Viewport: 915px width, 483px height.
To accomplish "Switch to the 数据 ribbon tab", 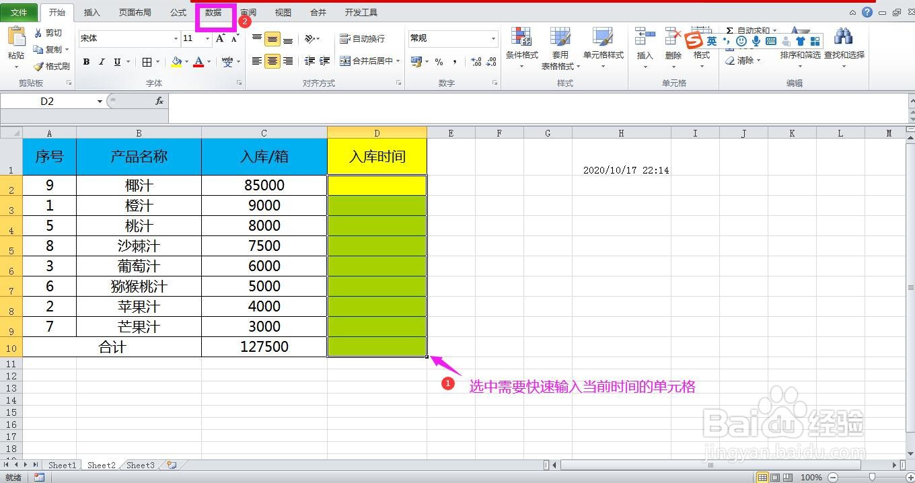I will click(214, 12).
